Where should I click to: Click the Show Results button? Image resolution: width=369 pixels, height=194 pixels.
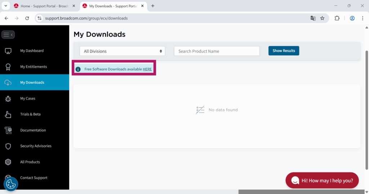point(284,51)
